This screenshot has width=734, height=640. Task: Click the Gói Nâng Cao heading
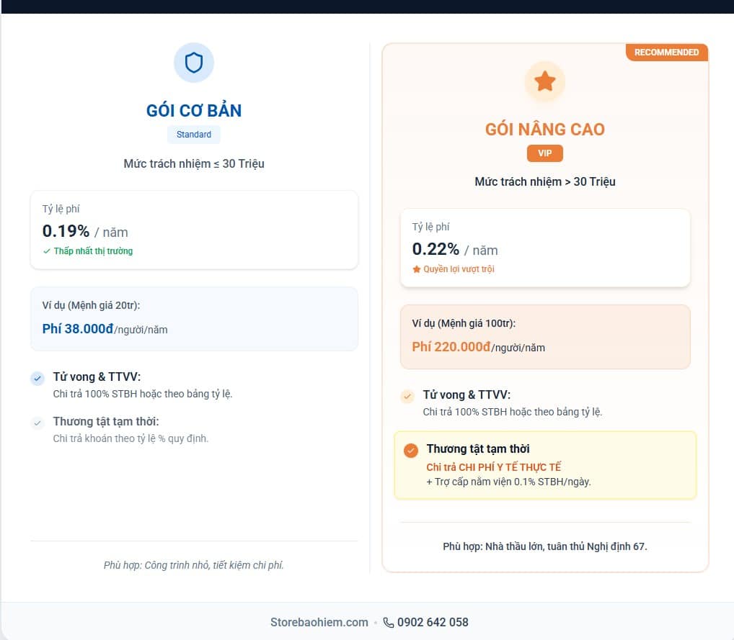544,130
